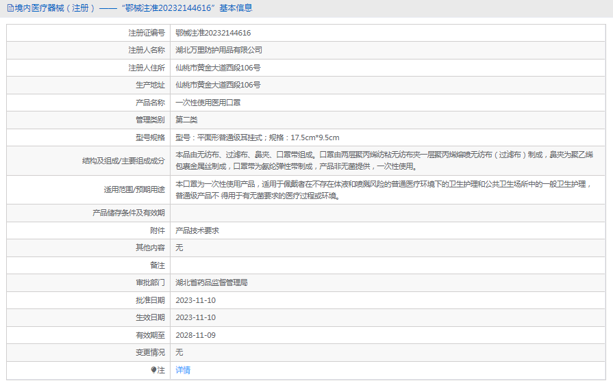
Task: Click the 生效日期 value 2023-11-10
Action: click(x=195, y=318)
